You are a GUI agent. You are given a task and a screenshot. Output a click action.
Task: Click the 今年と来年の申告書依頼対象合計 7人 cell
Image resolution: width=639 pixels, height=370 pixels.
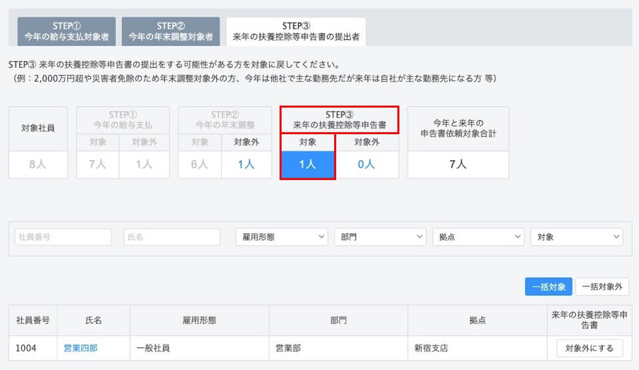(458, 165)
